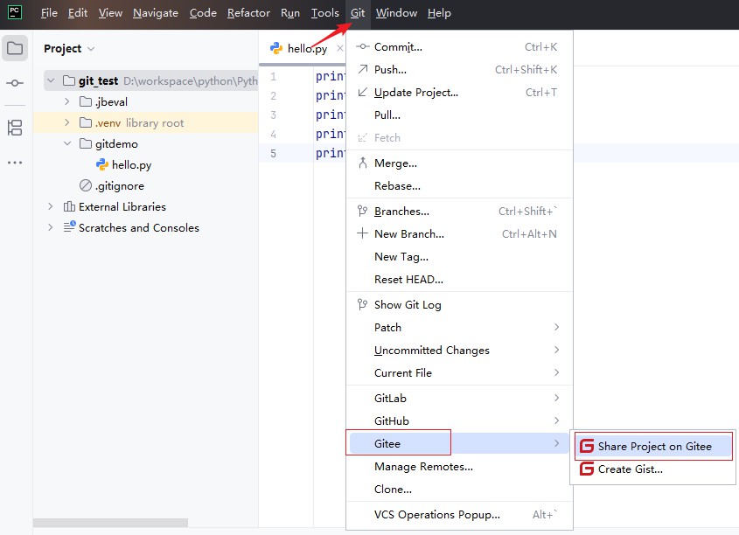The height and width of the screenshot is (535, 739).
Task: Click the plus icon beside New Branch
Action: [x=362, y=233]
